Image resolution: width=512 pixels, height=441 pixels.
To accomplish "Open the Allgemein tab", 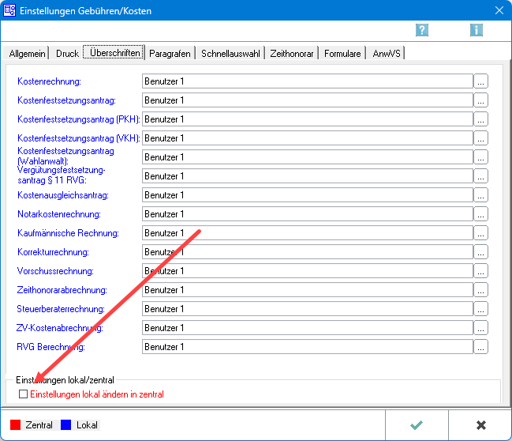I will (x=28, y=54).
